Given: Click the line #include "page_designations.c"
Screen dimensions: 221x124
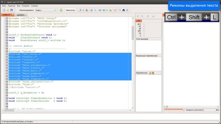Looking at the screenshot, I should click(31, 82).
